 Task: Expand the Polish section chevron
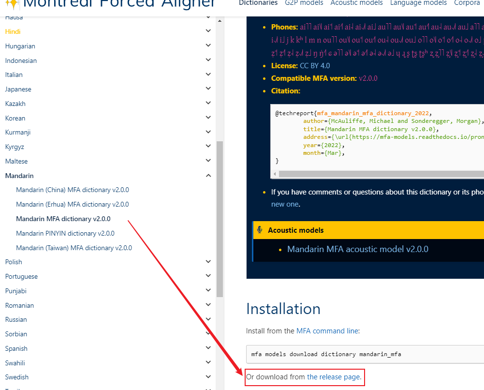(x=208, y=262)
